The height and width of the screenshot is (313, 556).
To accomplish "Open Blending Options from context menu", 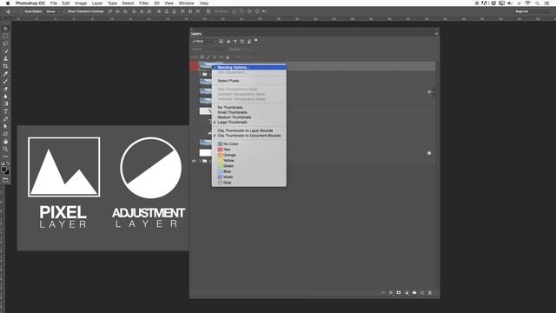I will coord(234,68).
